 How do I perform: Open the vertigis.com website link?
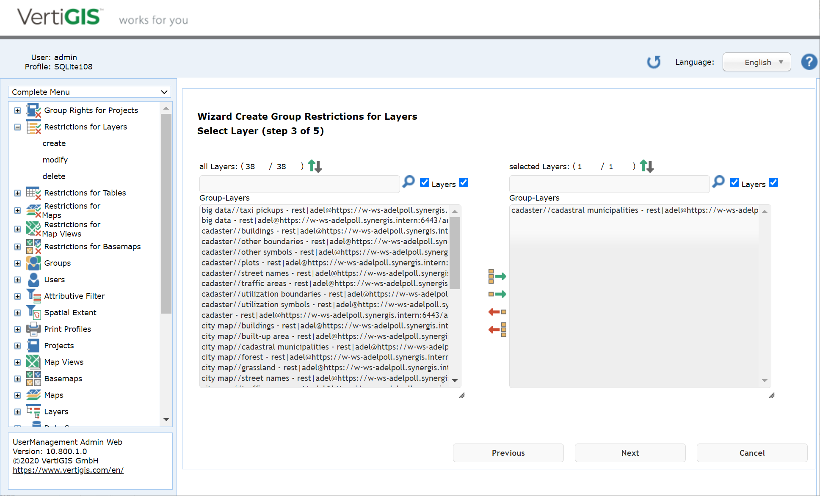point(68,470)
